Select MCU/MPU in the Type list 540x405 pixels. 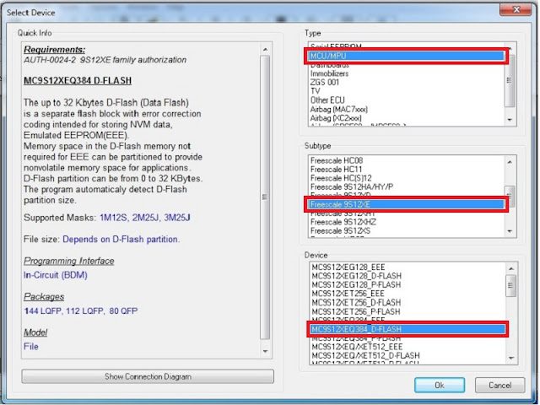point(407,56)
